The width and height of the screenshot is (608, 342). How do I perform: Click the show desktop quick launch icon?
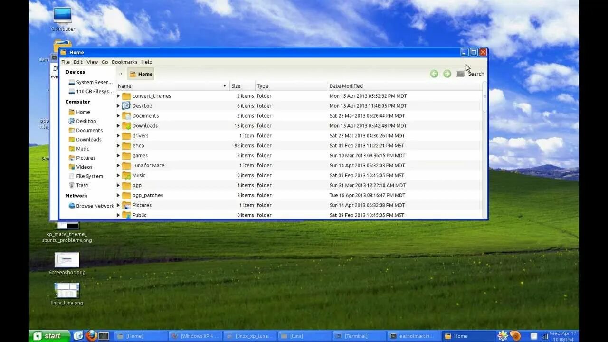click(78, 336)
